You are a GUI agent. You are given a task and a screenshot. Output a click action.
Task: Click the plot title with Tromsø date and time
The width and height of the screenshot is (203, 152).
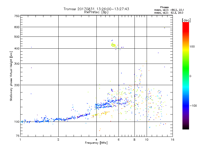[x=96, y=9]
